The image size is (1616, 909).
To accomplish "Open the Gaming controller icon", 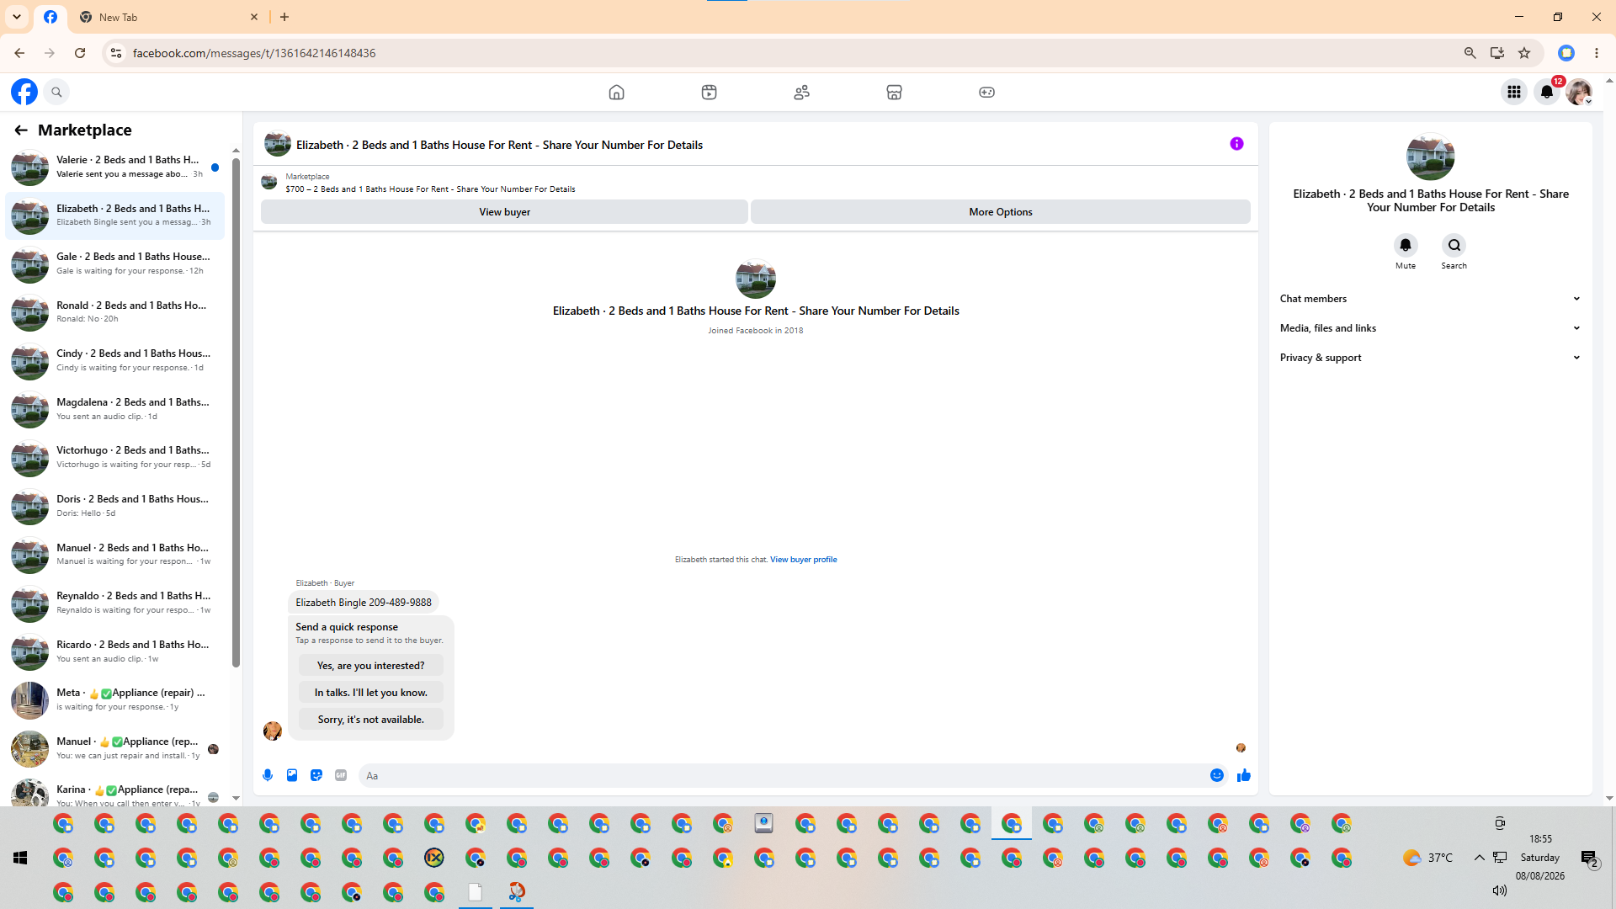I will 986,93.
